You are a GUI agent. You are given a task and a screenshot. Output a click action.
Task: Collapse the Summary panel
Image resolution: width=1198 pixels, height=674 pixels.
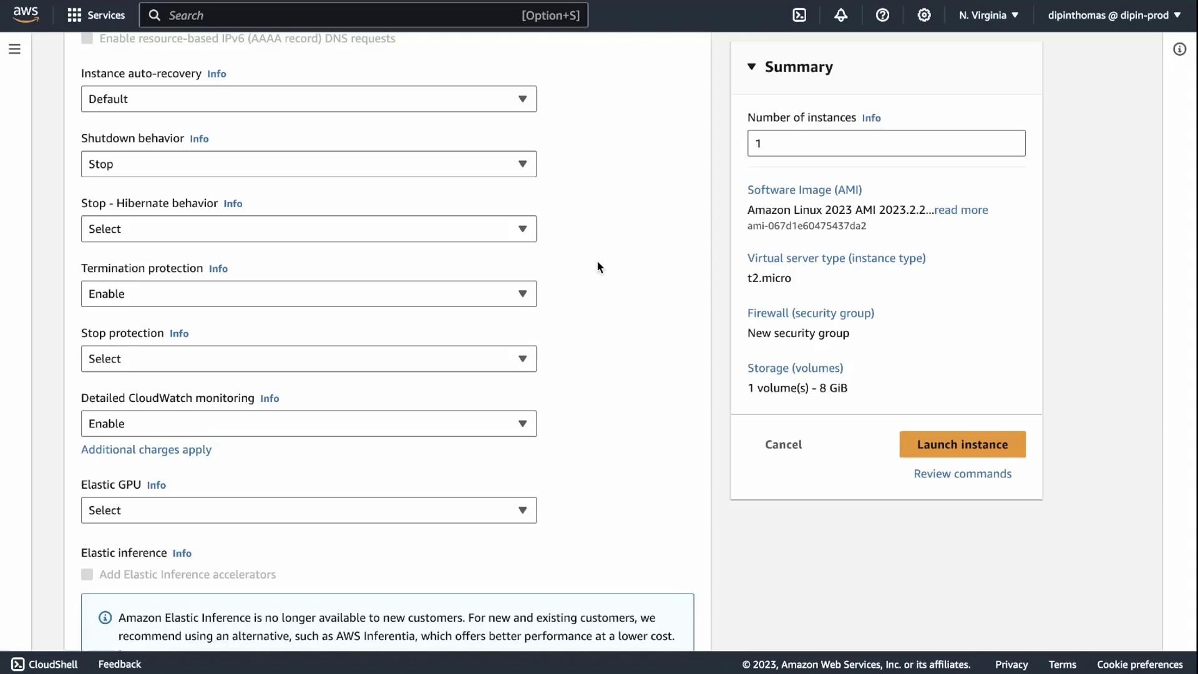752,67
